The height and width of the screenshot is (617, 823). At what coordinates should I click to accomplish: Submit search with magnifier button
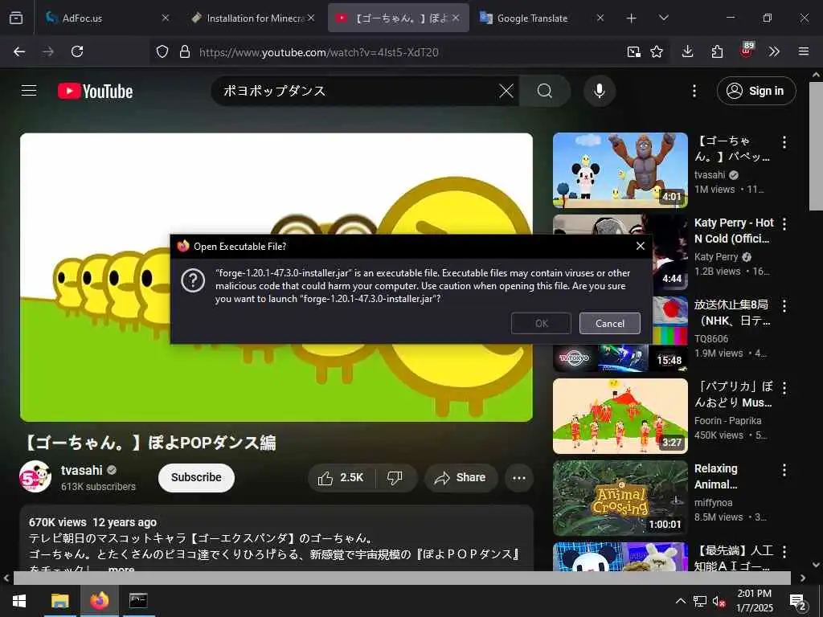(545, 91)
